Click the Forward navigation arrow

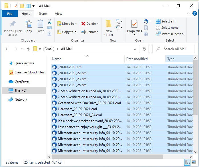pos(15,49)
